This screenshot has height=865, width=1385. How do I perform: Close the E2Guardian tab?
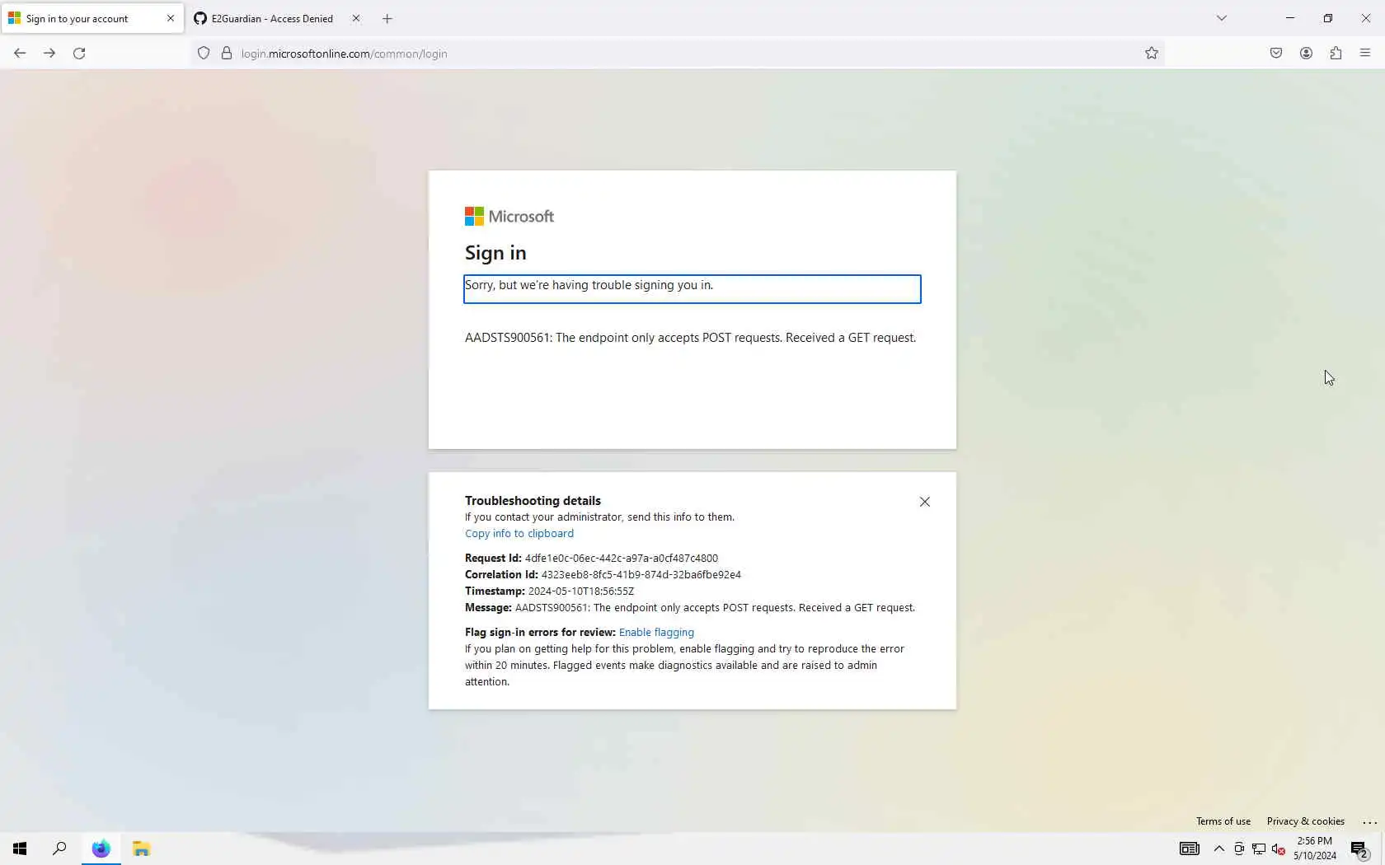(x=356, y=18)
